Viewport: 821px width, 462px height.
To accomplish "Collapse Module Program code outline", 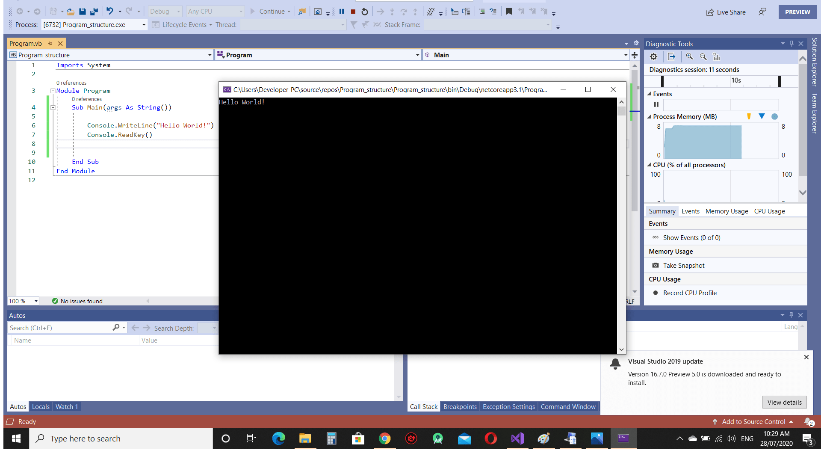I will 53,91.
